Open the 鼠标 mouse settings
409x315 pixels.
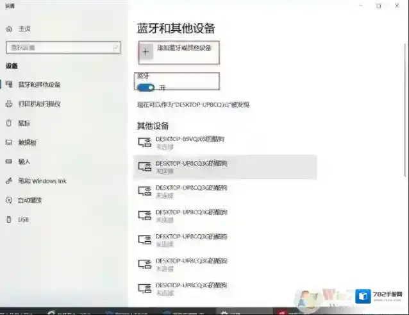pos(18,123)
